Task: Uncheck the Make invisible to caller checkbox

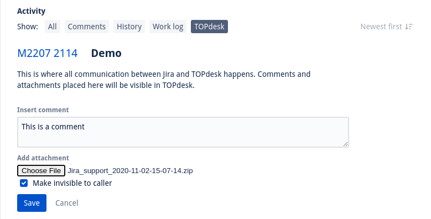Action: tap(24, 183)
